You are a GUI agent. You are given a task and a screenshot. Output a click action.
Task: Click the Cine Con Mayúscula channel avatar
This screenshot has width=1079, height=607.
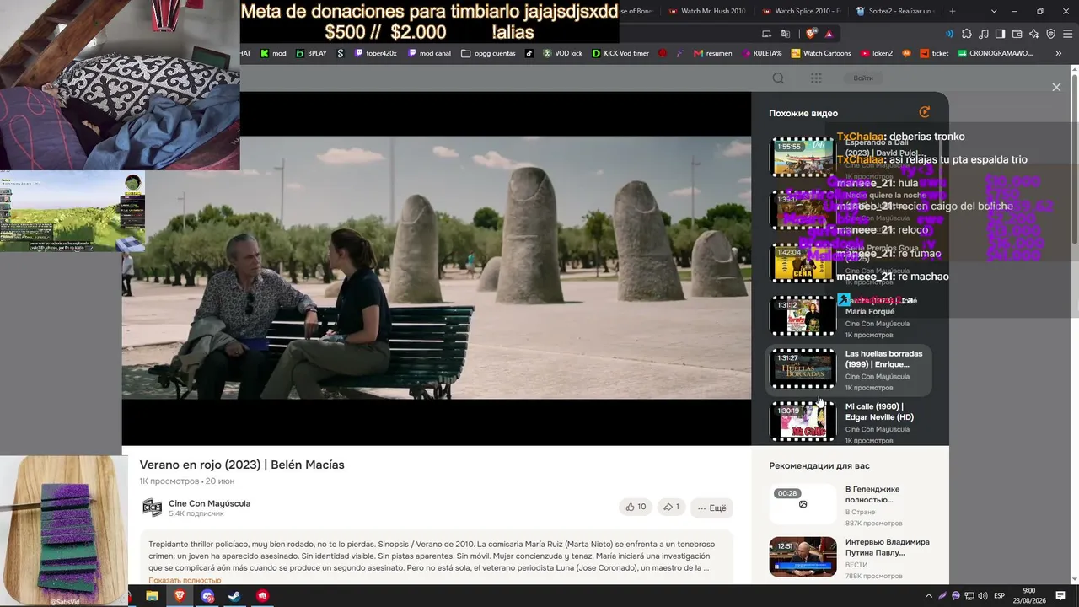point(152,508)
